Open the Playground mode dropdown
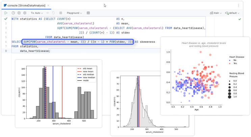The image size is (251, 137). (74, 13)
